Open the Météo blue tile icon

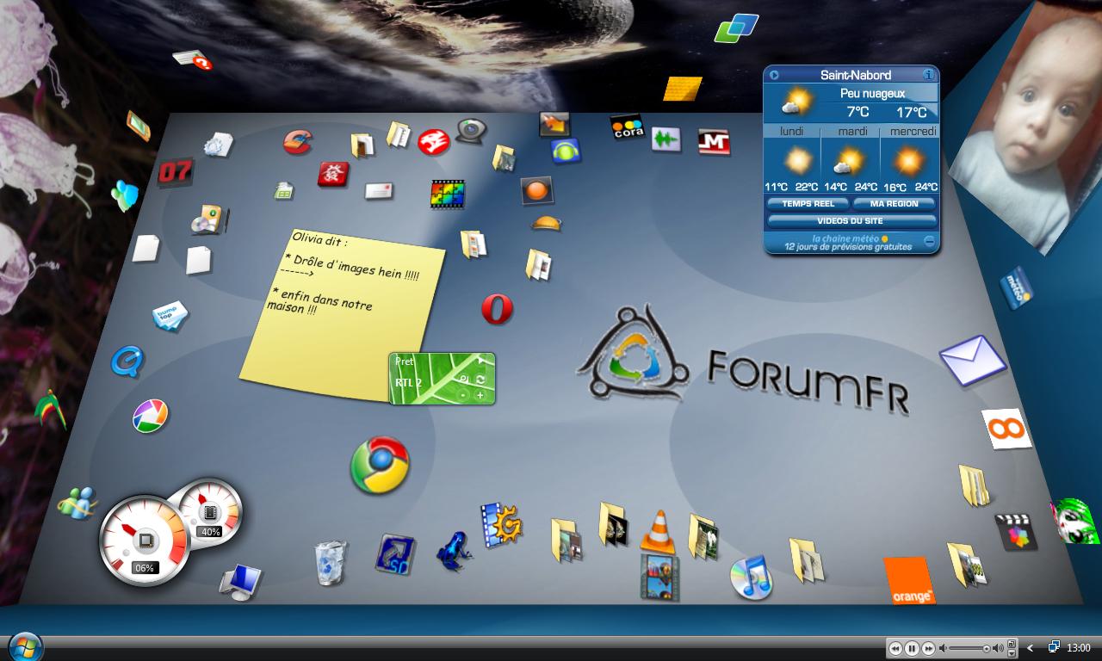[1017, 288]
